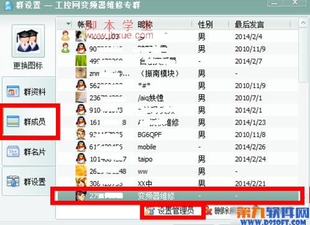Viewport: 310px width, 225px height.
Task: Click the group avatar graduates icon
Action: click(28, 41)
